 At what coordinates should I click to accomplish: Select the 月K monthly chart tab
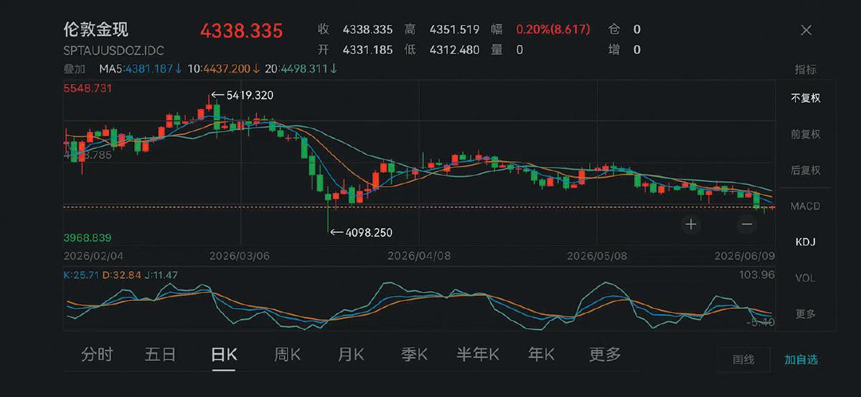352,354
